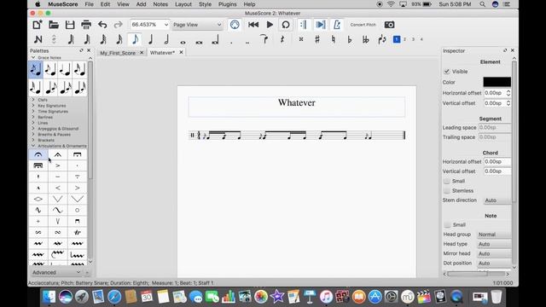
Task: Switch to My_First_Score tab
Action: click(x=118, y=53)
